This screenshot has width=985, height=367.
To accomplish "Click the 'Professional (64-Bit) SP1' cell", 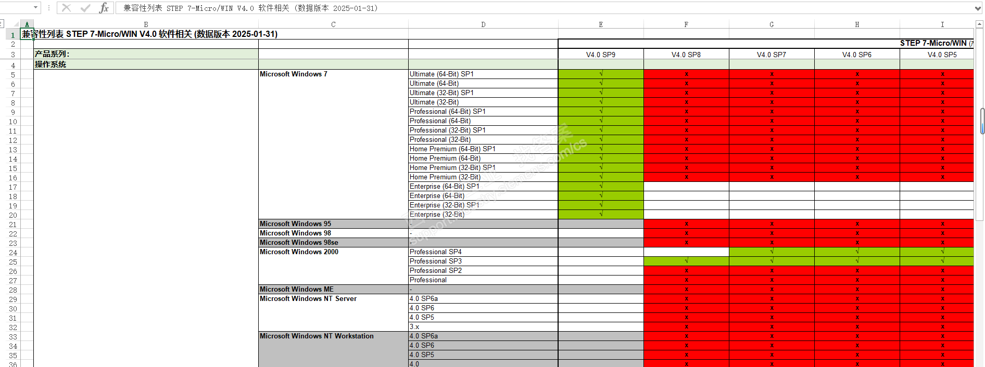I will 483,112.
